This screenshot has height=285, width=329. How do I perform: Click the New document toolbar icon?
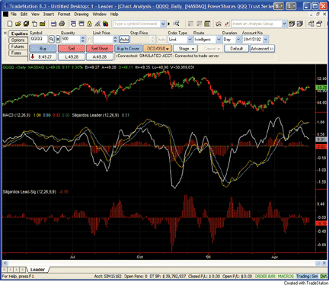click(10, 24)
